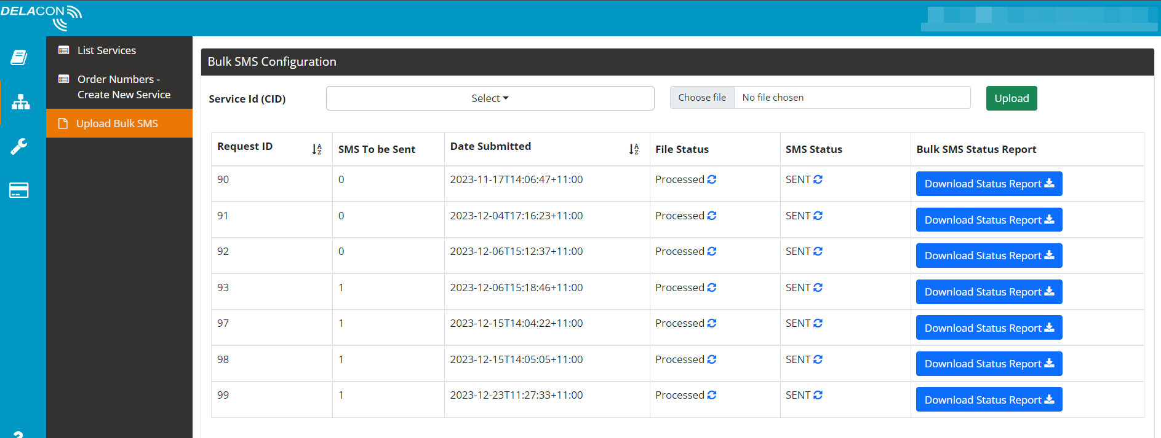Click the Choose file button

point(702,97)
